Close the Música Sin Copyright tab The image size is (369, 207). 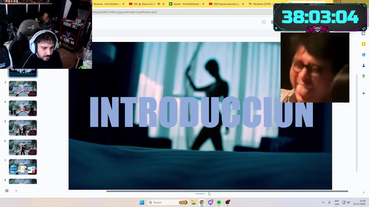(x=163, y=4)
